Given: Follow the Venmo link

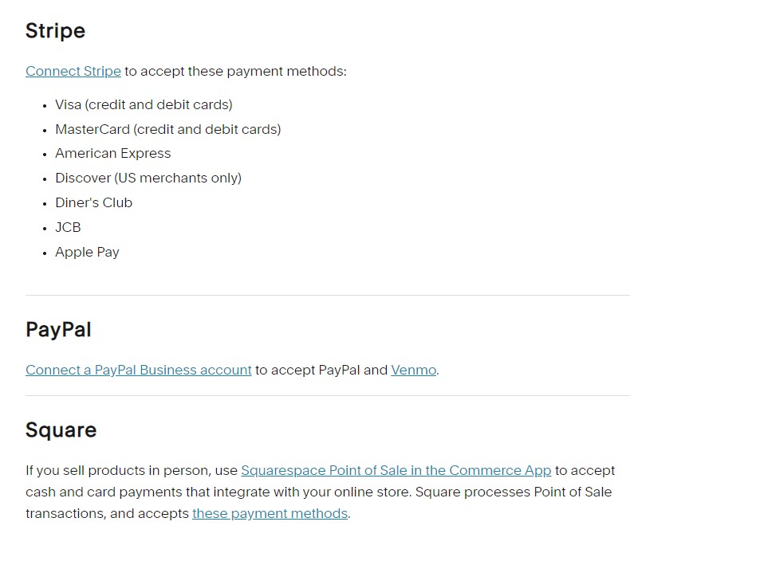Looking at the screenshot, I should pyautogui.click(x=413, y=370).
